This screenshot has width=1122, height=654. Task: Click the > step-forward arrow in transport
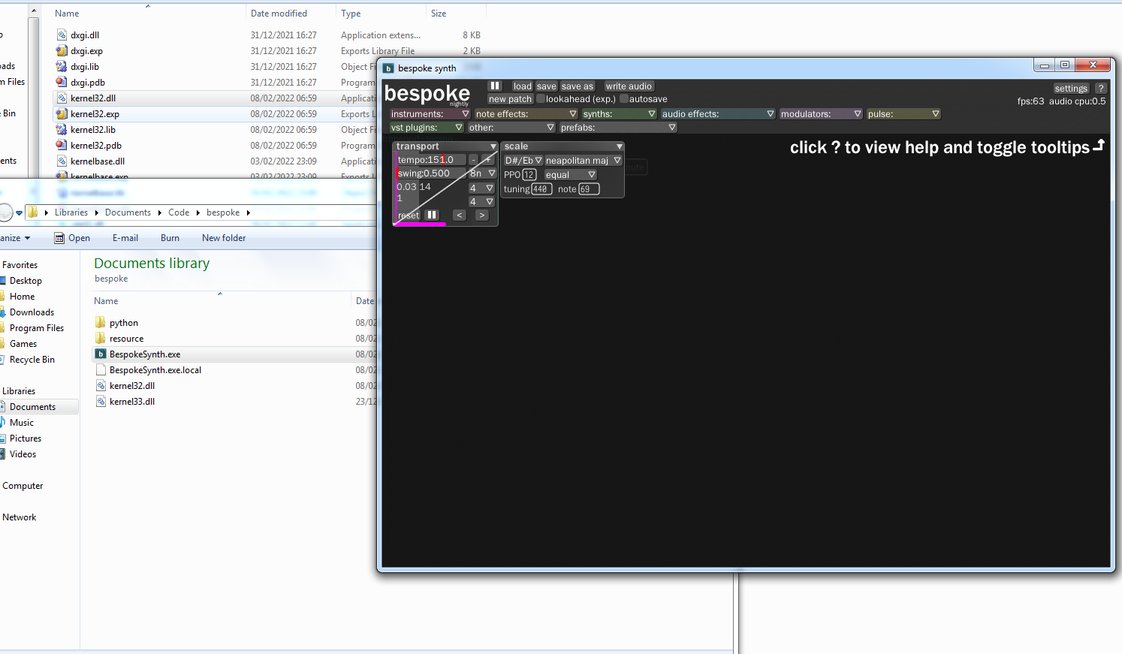pos(481,215)
